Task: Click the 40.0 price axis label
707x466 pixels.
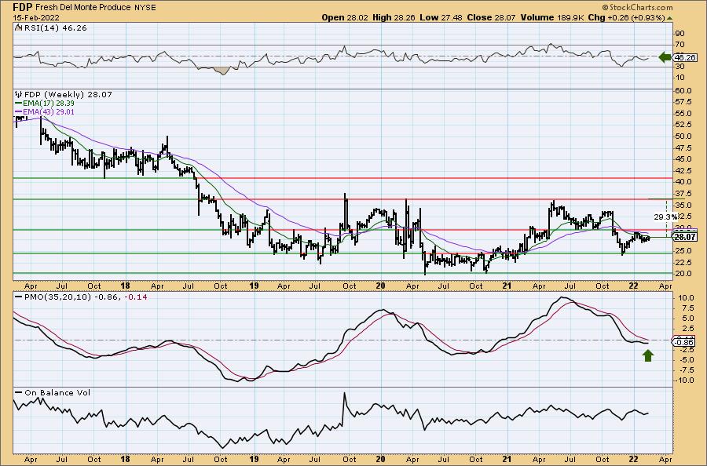Action: click(x=683, y=182)
